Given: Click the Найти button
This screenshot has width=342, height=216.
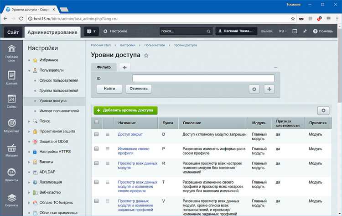Looking at the screenshot, I should pos(109,89).
